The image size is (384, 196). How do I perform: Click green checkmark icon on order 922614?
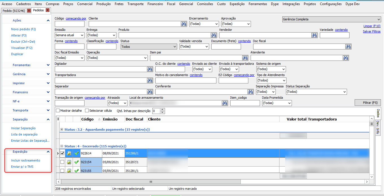[x=76, y=153]
